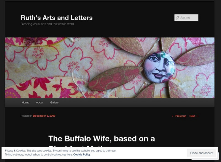221x162 pixels.
Task: Go to the Previous post
Action: pos(179,116)
